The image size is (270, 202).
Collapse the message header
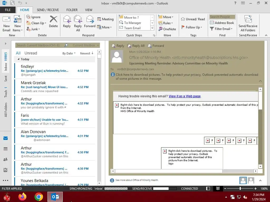point(260,81)
